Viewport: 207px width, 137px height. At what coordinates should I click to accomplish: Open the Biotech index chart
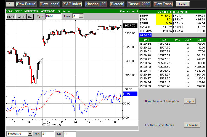[x=117, y=4]
